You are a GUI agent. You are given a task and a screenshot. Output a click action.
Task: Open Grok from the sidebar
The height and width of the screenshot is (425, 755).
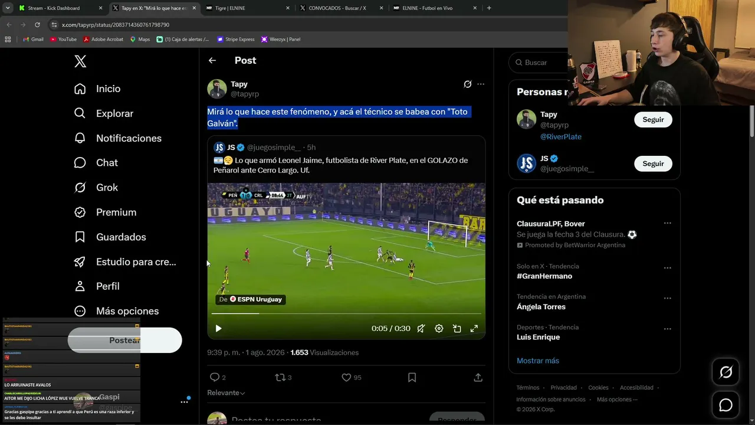(96, 188)
